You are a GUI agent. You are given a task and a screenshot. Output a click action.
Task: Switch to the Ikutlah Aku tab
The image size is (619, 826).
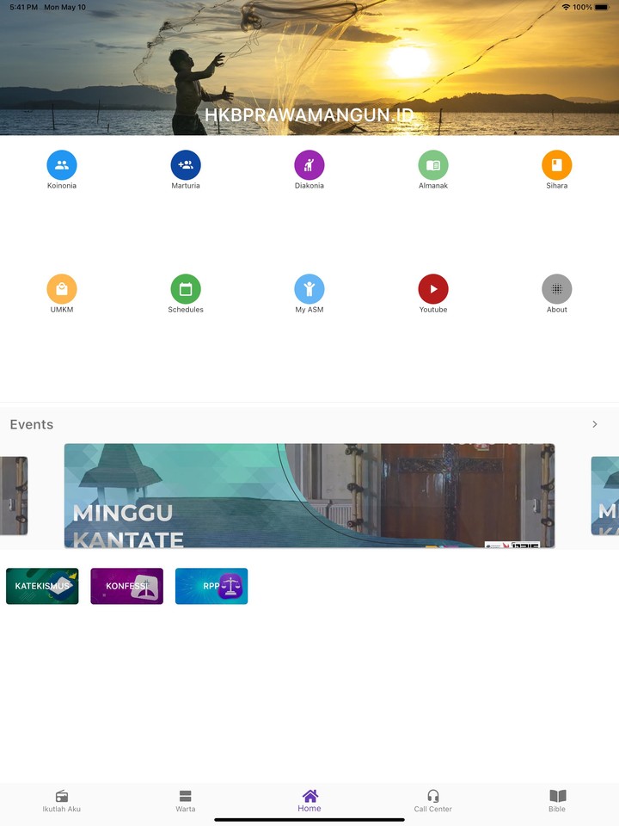coord(62,801)
